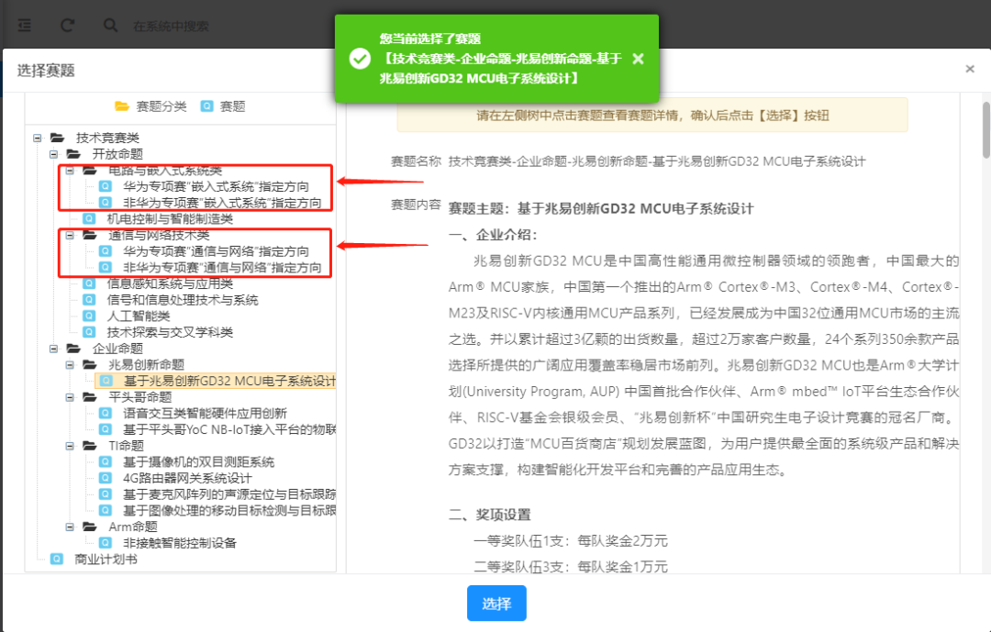991x632 pixels.
Task: Click the blue 选择 button
Action: (496, 604)
